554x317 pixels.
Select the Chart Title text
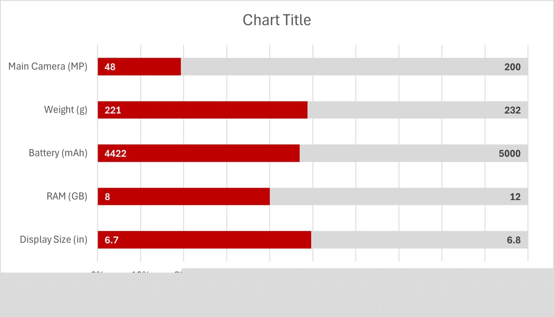(277, 20)
